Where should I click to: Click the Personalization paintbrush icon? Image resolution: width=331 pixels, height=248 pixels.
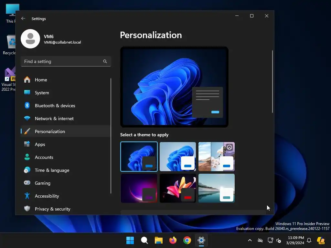coord(27,131)
